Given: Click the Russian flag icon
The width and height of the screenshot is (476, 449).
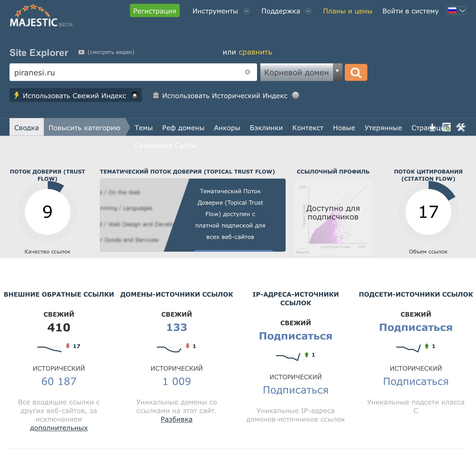Looking at the screenshot, I should [452, 11].
